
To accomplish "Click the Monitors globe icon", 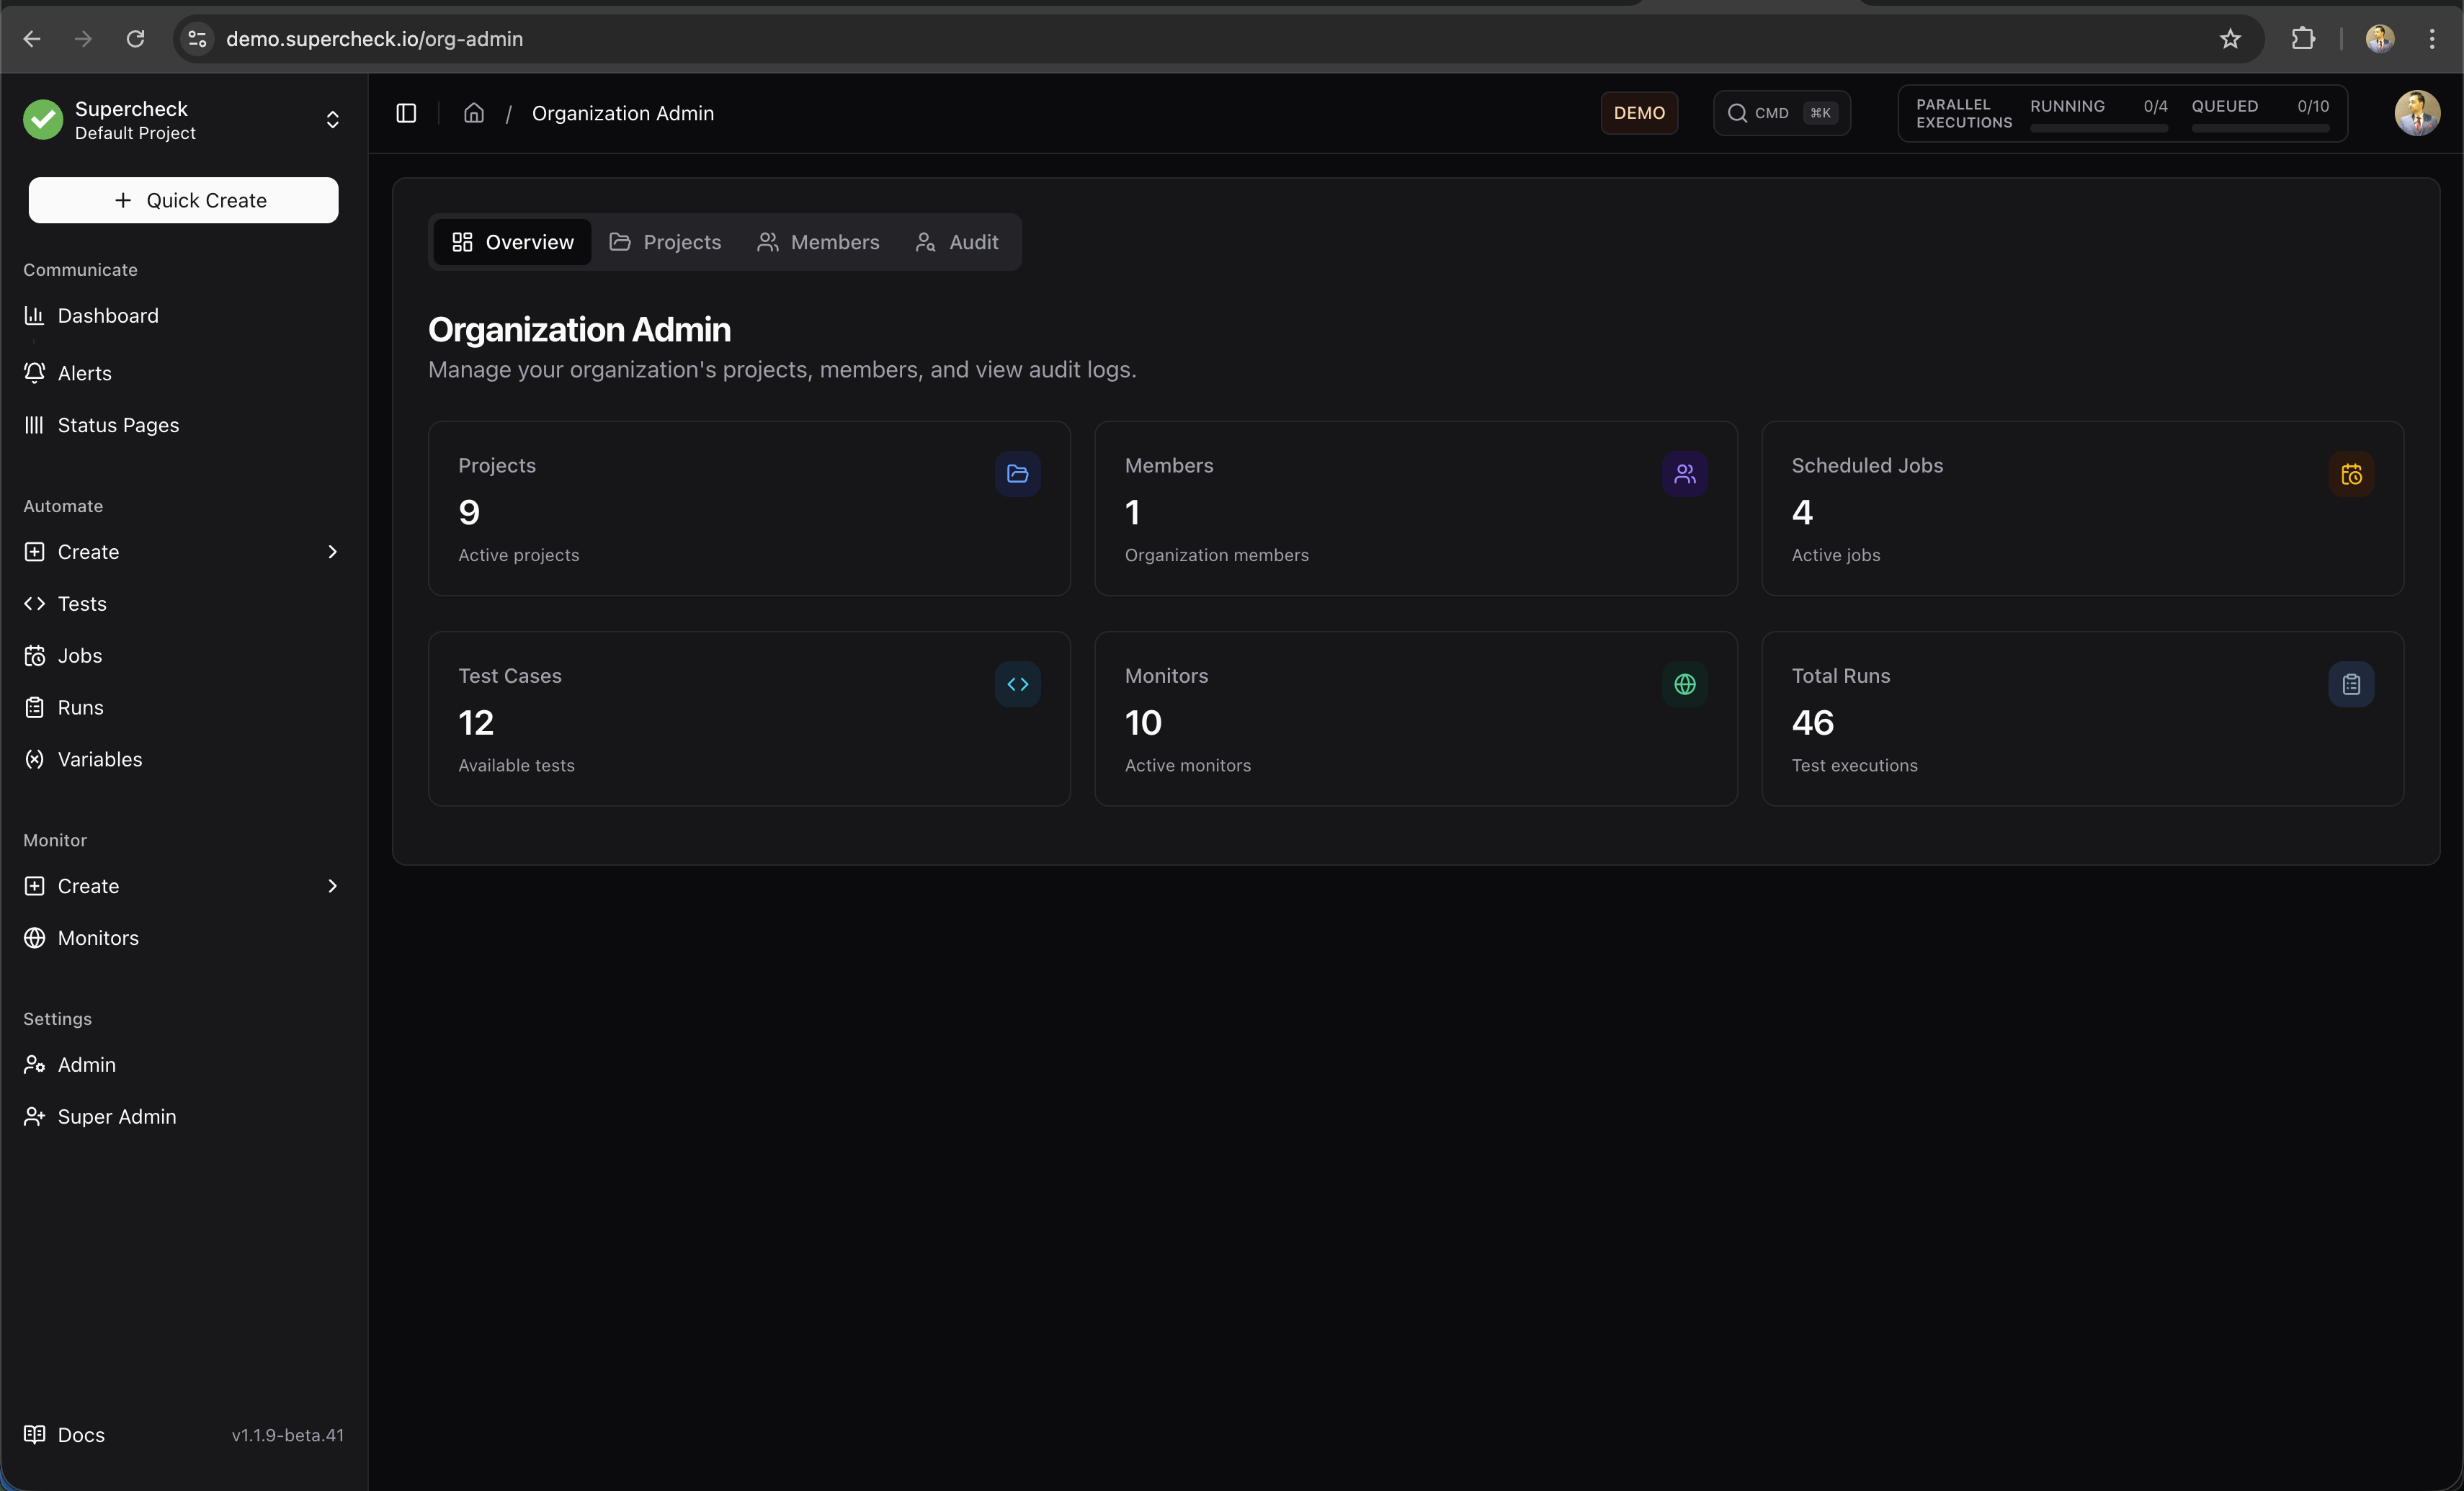I will [x=1685, y=684].
